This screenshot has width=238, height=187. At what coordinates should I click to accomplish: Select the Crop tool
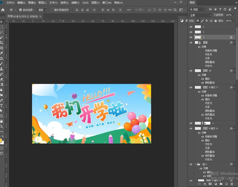click(x=2, y=43)
